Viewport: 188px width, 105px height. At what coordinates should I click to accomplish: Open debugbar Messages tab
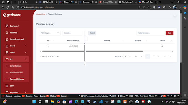tap(19, 96)
